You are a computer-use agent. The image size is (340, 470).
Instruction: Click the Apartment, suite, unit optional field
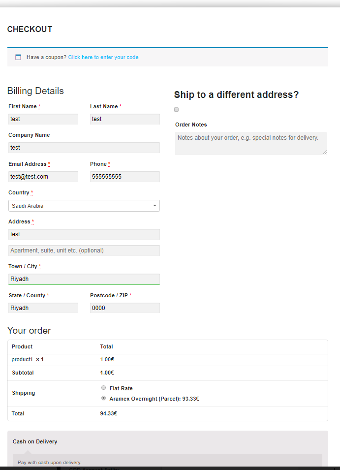click(x=84, y=251)
